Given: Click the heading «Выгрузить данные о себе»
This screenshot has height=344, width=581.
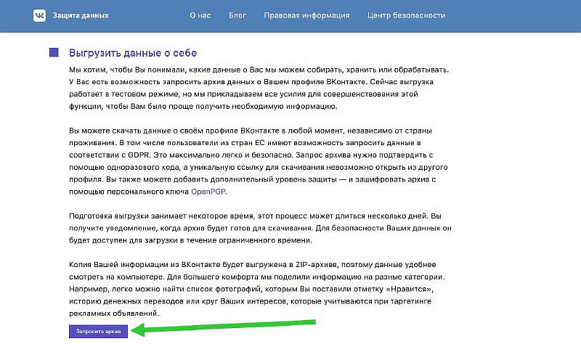Looking at the screenshot, I should point(133,53).
